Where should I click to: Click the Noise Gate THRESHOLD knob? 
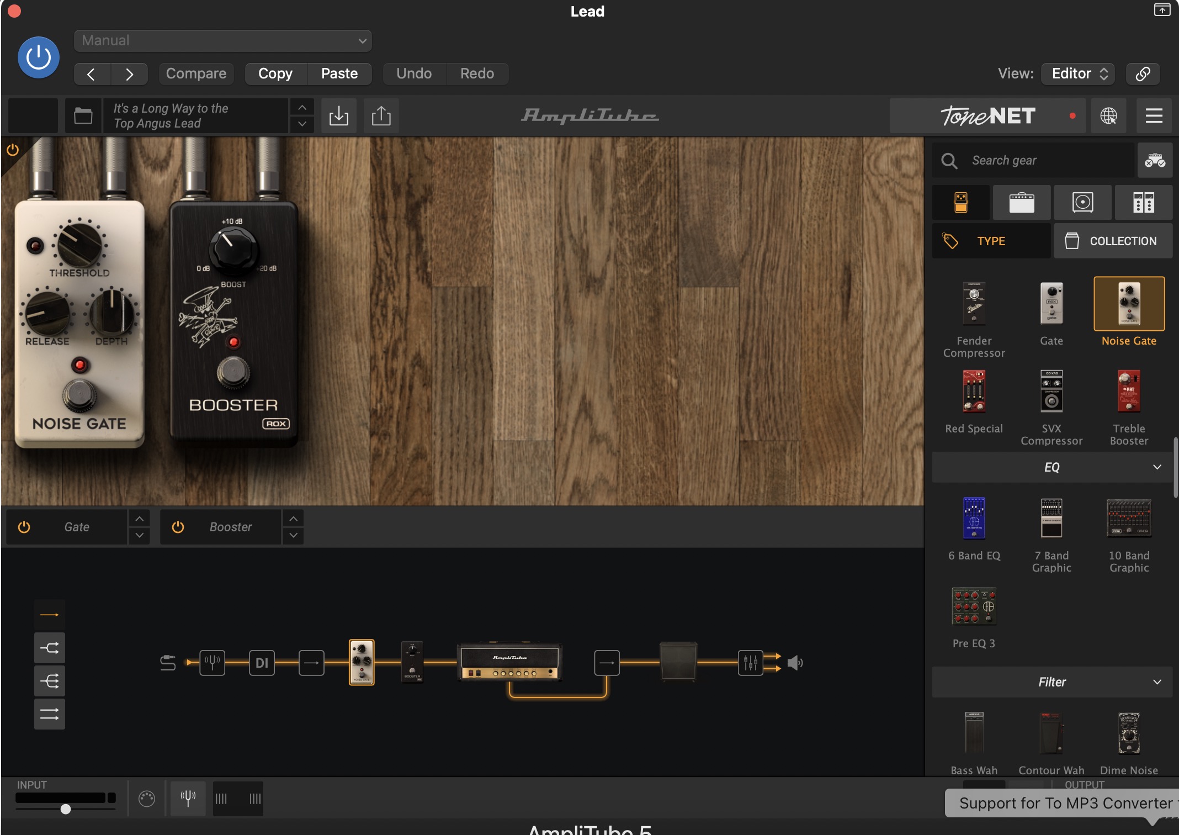coord(79,244)
